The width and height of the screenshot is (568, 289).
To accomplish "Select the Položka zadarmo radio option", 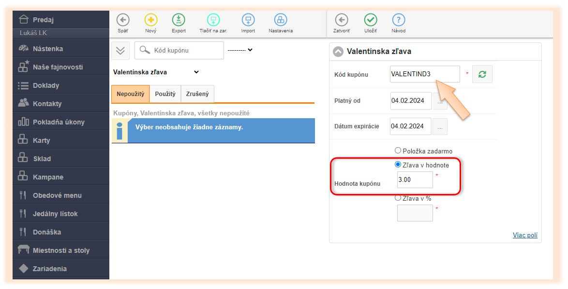I will [398, 151].
